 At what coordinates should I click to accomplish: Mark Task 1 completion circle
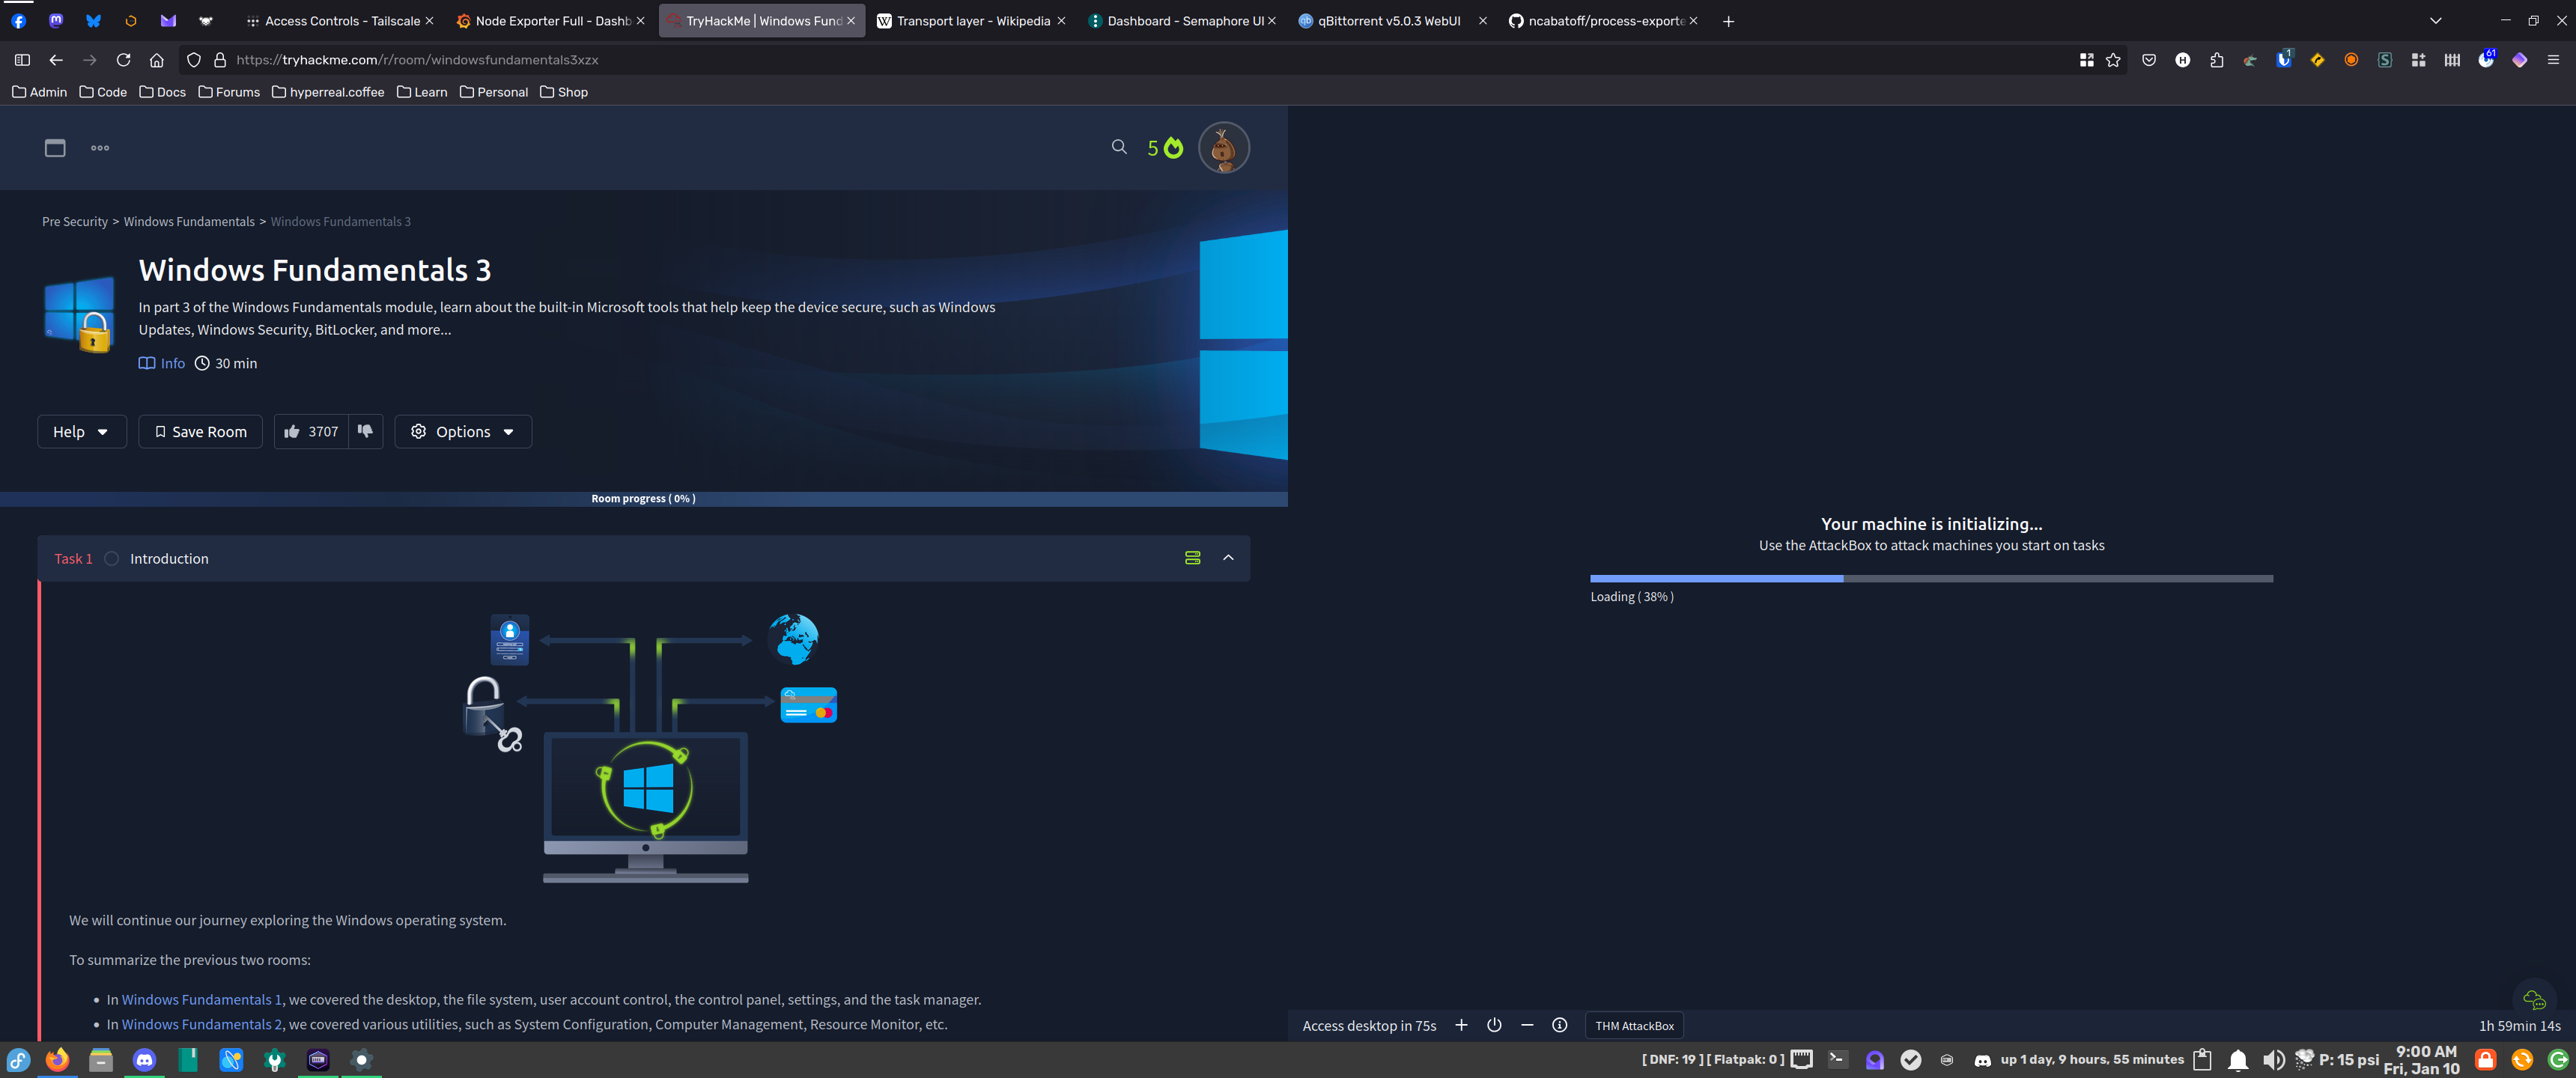coord(112,559)
